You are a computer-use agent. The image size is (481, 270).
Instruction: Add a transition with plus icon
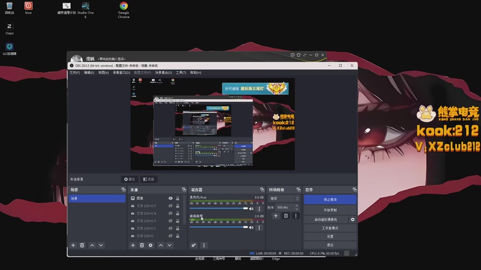click(x=276, y=216)
